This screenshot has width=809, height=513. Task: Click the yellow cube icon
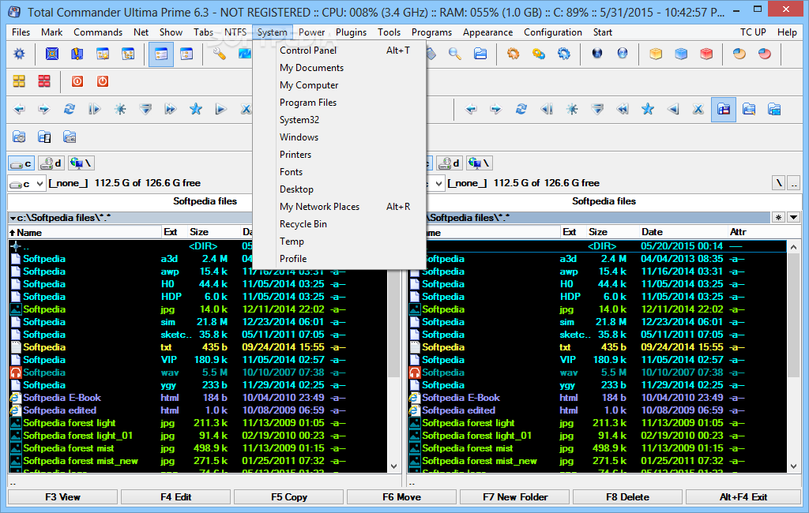click(x=656, y=54)
